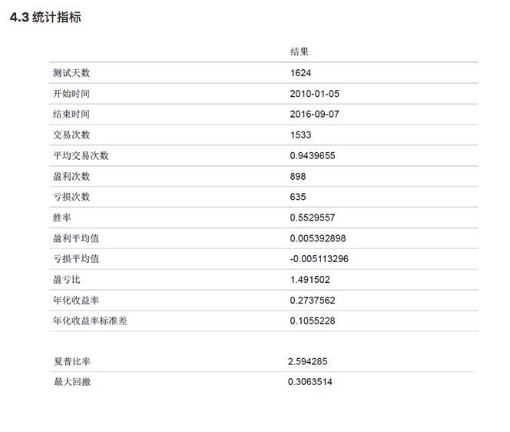Image resolution: width=510 pixels, height=432 pixels.
Task: Click the 年化收益率标准差 row label
Action: click(90, 321)
